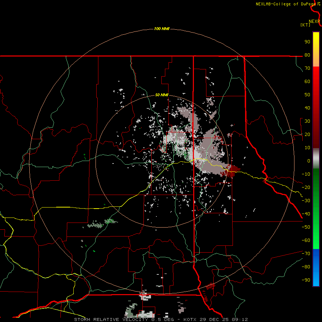Select the -50 value on velocity scale
The height and width of the screenshot is (322, 322).
pos(306,227)
